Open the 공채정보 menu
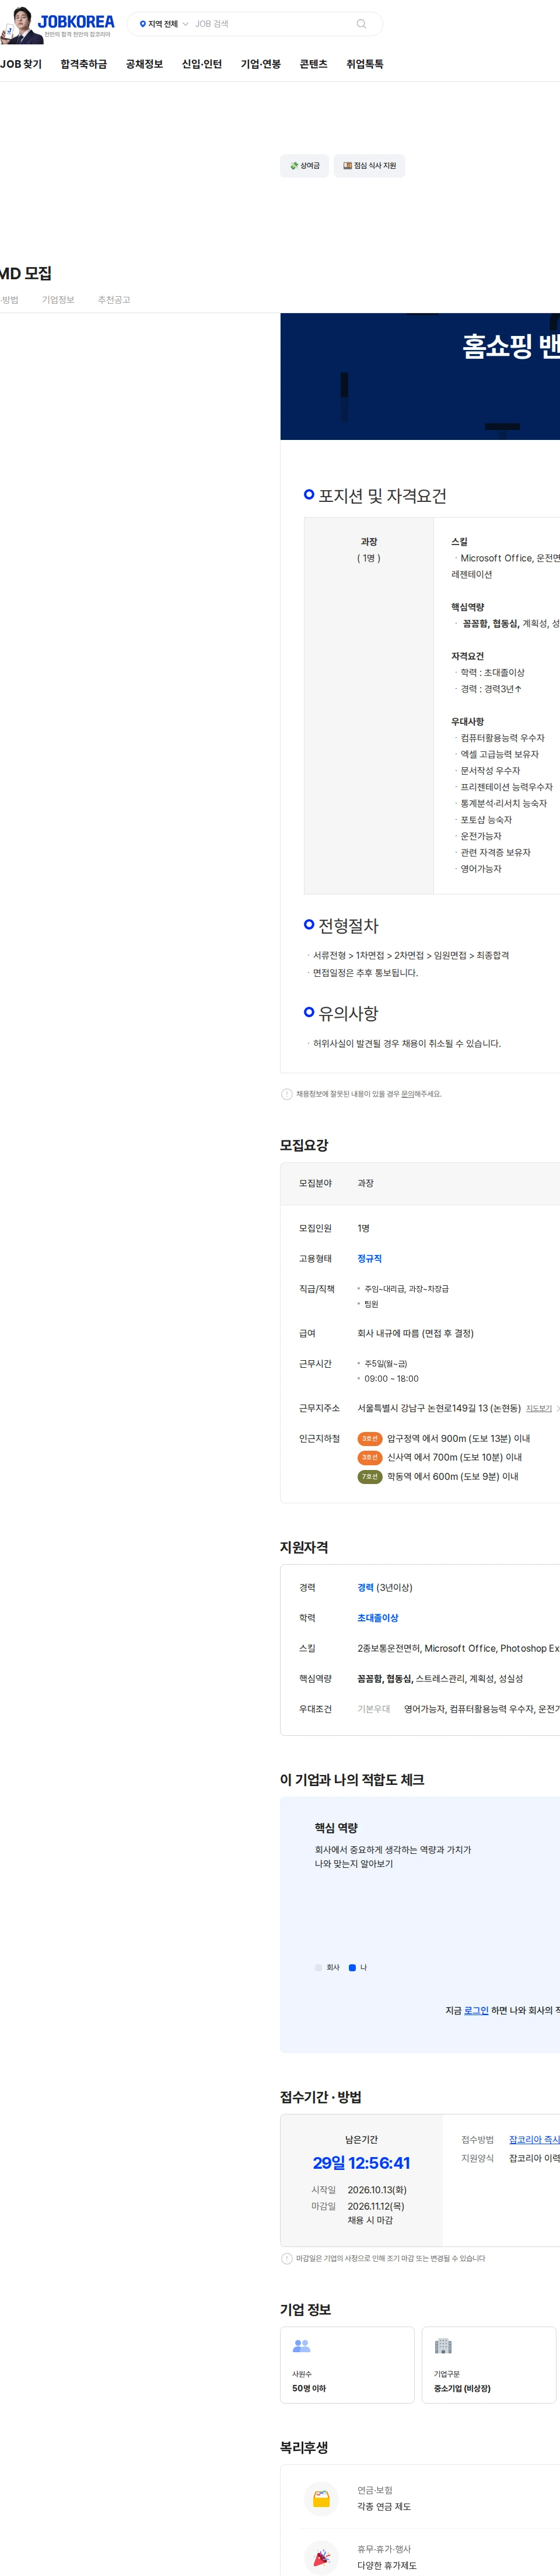Screen dimensions: 560x2576 143,64
